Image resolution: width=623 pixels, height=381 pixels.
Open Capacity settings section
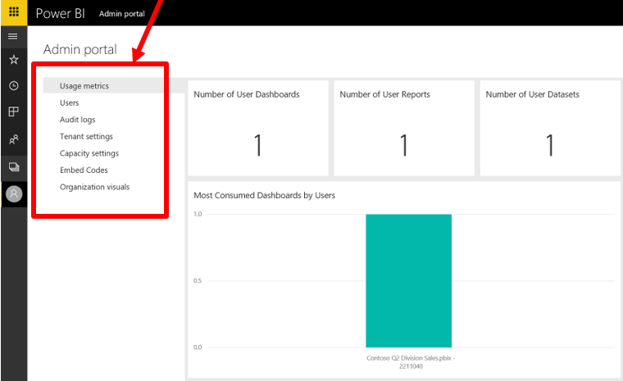89,153
